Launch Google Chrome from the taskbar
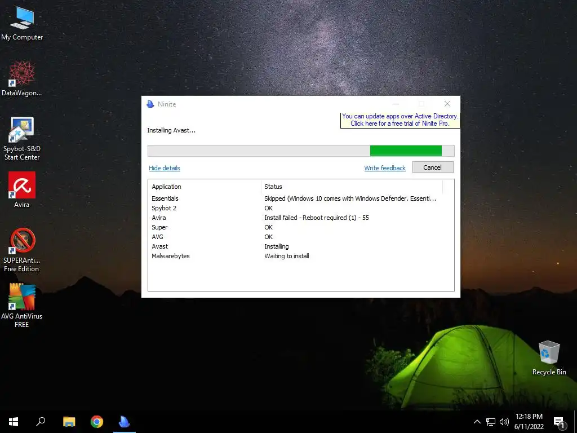Image resolution: width=577 pixels, height=433 pixels. 97,422
